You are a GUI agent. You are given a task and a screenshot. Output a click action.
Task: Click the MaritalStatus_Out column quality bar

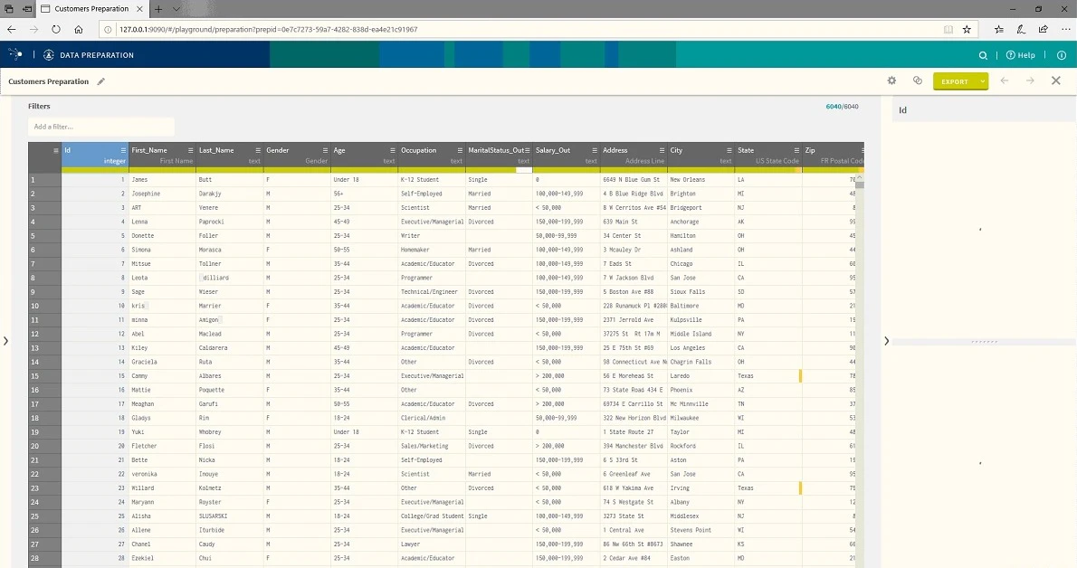499,170
